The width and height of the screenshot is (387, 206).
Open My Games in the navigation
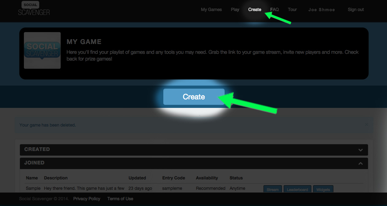pyautogui.click(x=211, y=9)
